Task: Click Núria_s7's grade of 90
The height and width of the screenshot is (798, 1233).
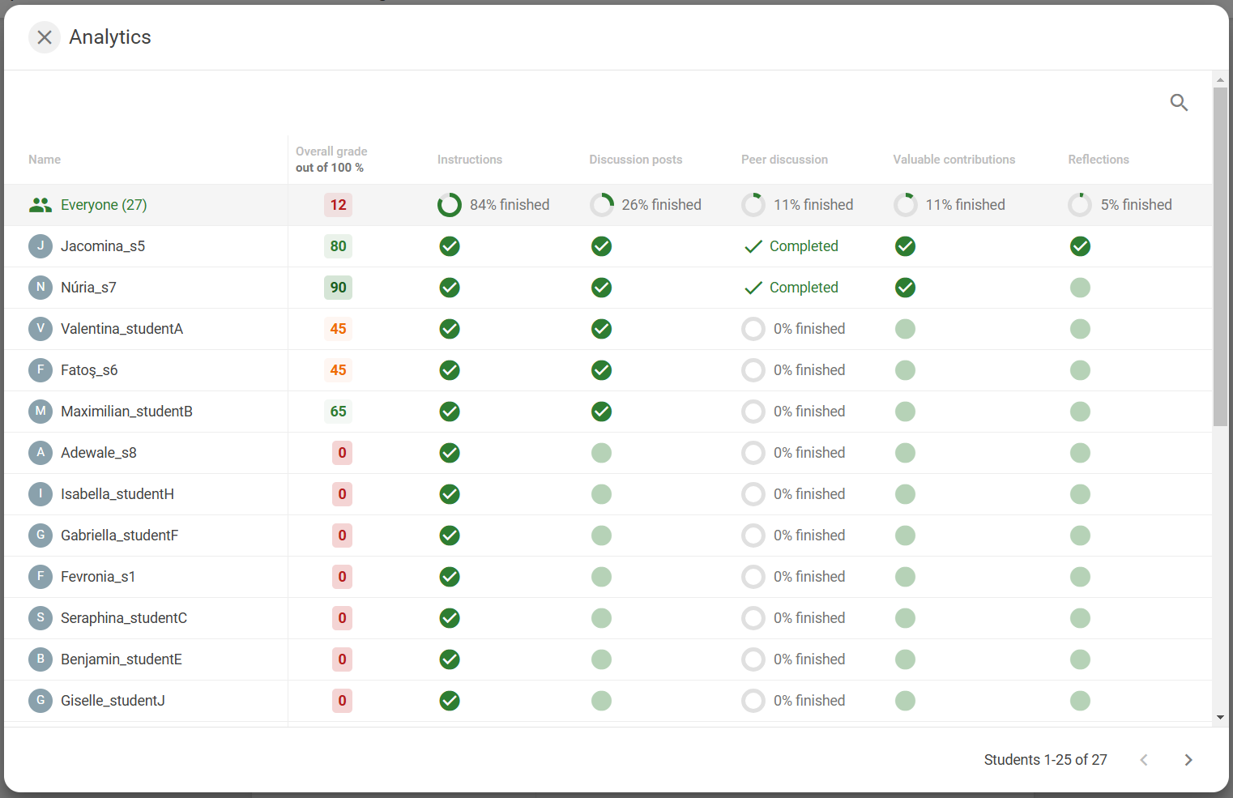Action: click(339, 288)
